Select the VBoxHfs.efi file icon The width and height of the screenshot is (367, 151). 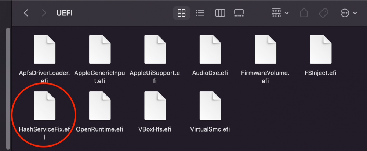coord(155,106)
